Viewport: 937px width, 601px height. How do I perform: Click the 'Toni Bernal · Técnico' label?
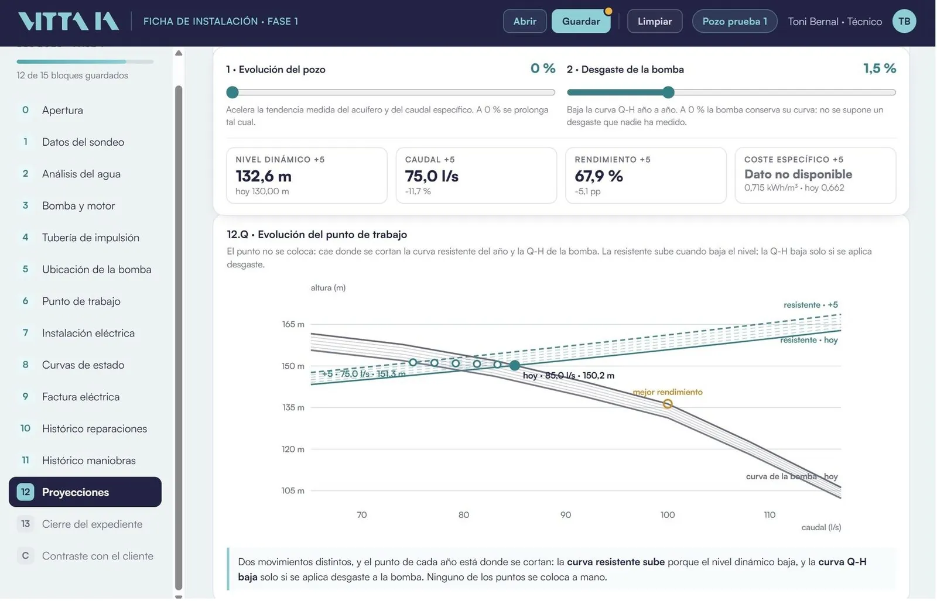pos(835,22)
